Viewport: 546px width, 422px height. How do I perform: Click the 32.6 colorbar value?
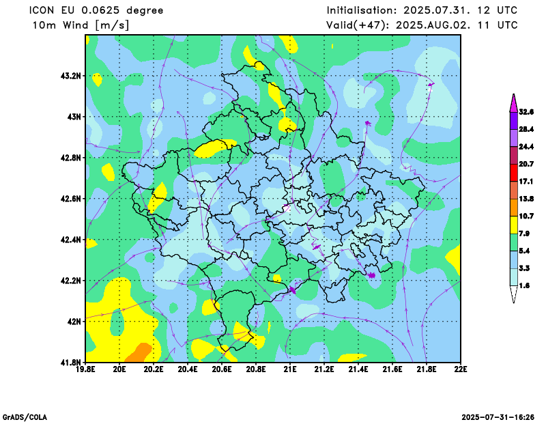click(x=526, y=112)
